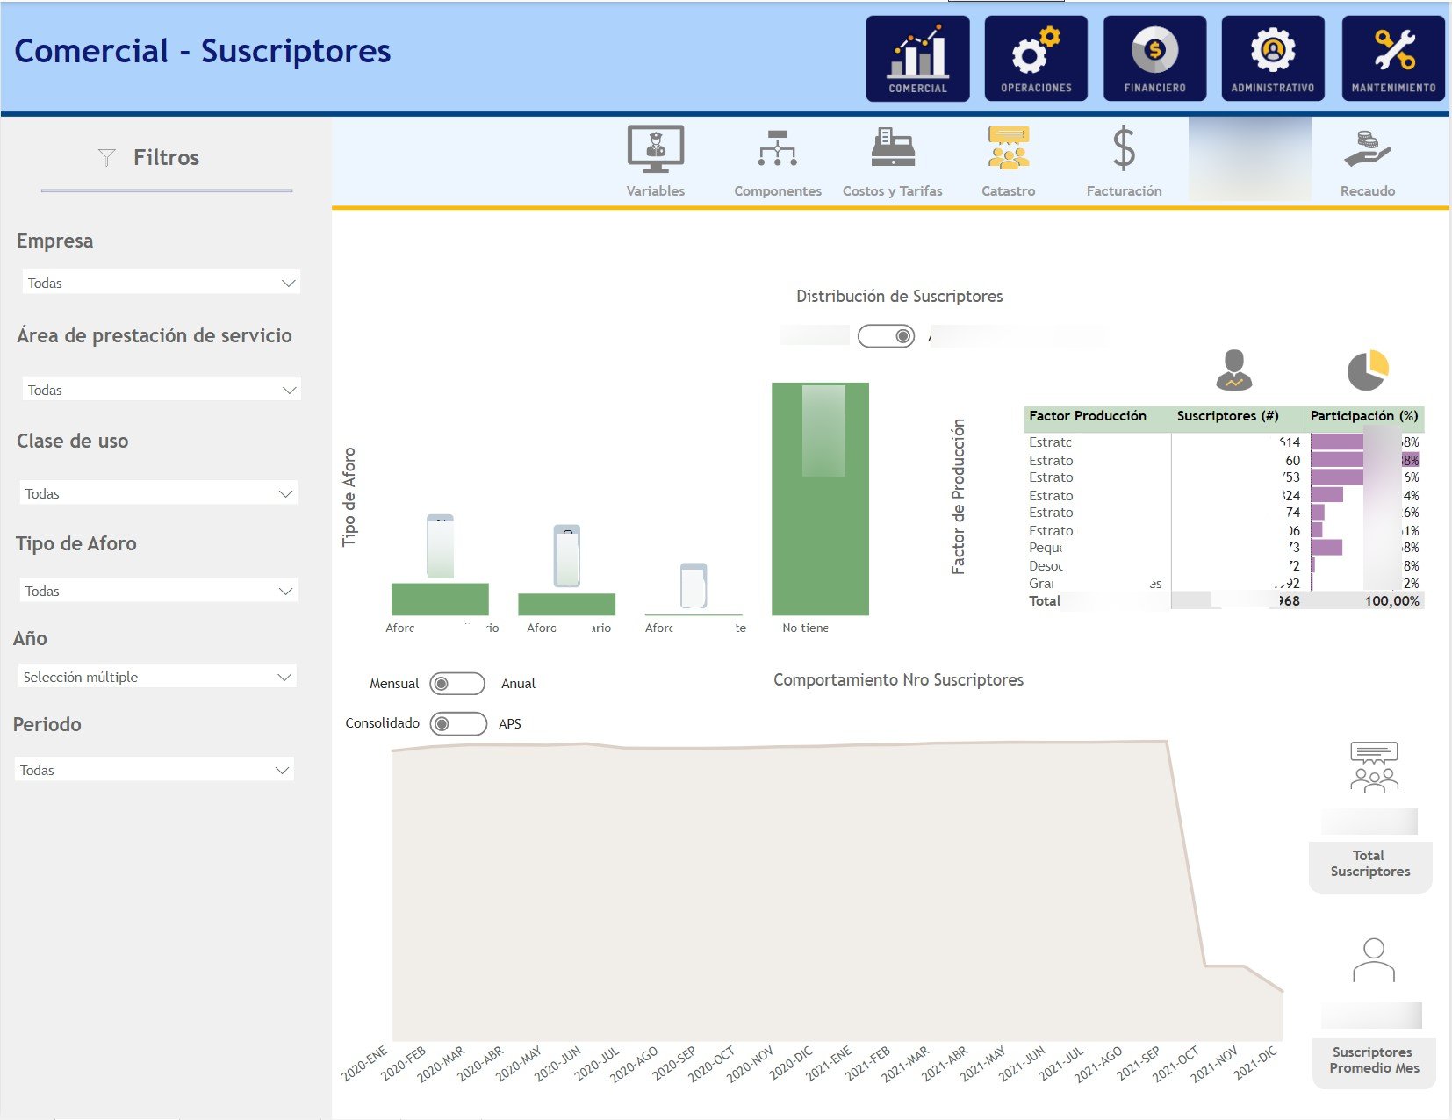Flip the Distribución de Suscriptores toggle

tap(886, 336)
